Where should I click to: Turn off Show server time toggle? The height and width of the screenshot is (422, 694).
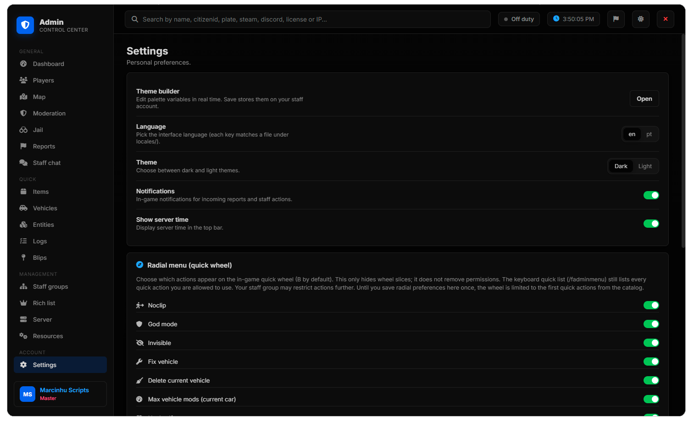click(x=651, y=224)
